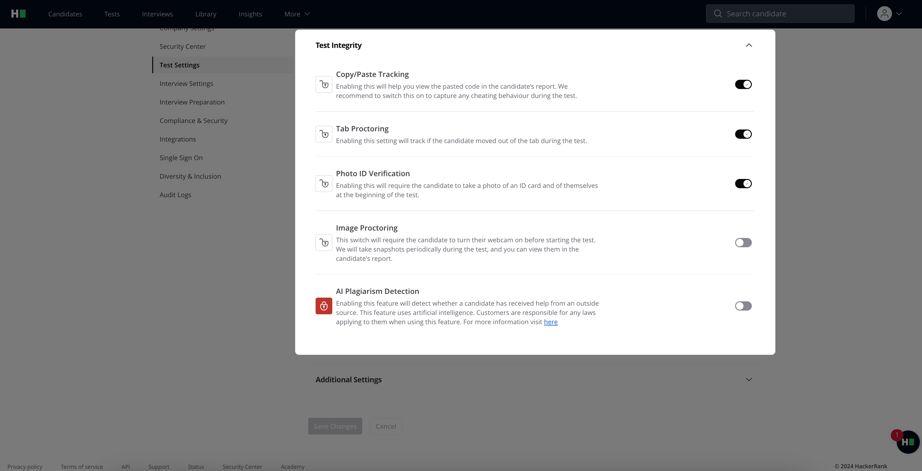Image resolution: width=922 pixels, height=471 pixels.
Task: Open Interview Settings in the sidebar
Action: click(x=186, y=84)
